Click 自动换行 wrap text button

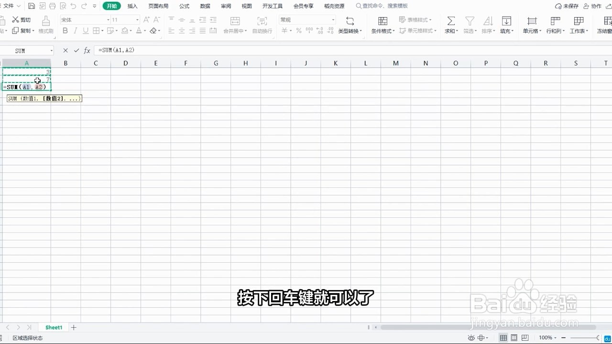pos(262,25)
